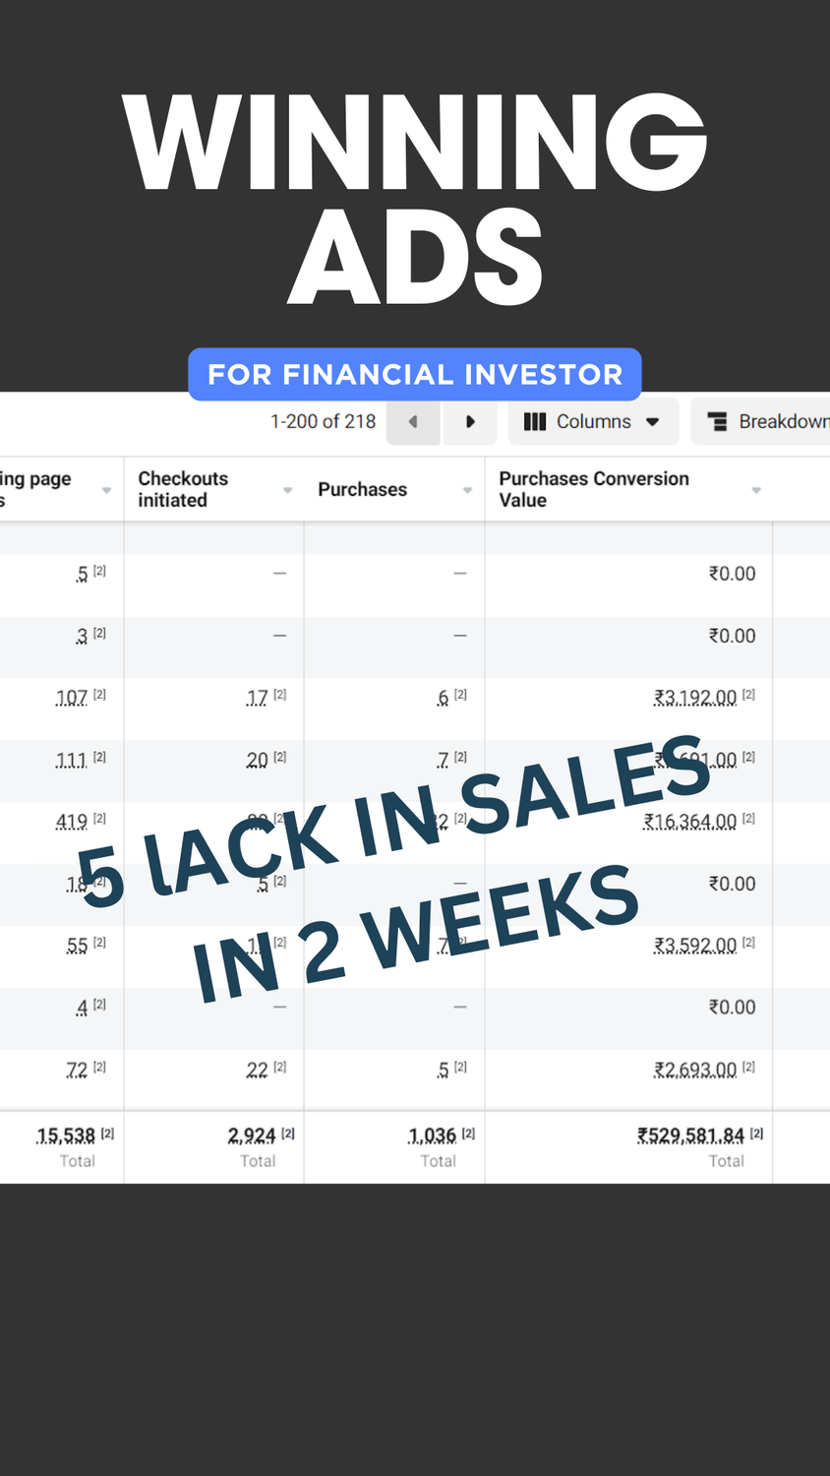Image resolution: width=830 pixels, height=1476 pixels.
Task: Expand Purchases column options arrow
Action: click(468, 490)
